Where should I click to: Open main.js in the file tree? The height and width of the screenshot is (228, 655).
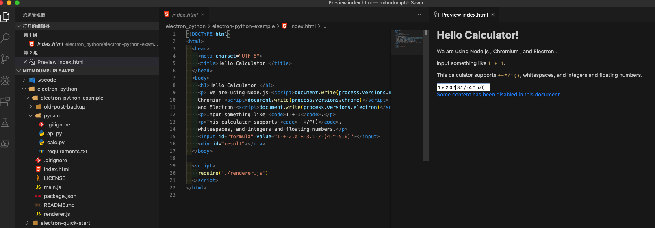tap(52, 187)
